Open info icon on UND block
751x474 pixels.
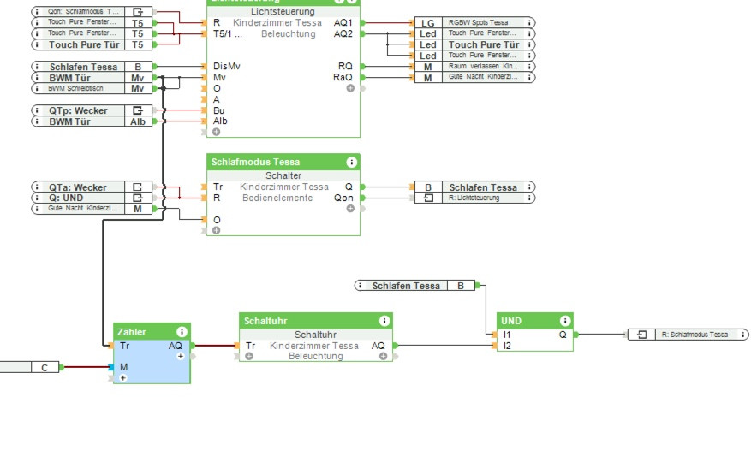pyautogui.click(x=564, y=321)
